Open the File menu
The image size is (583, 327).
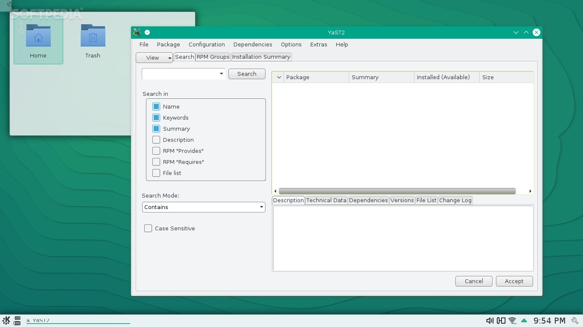(144, 44)
